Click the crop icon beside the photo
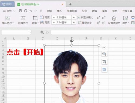 [x=104, y=62]
